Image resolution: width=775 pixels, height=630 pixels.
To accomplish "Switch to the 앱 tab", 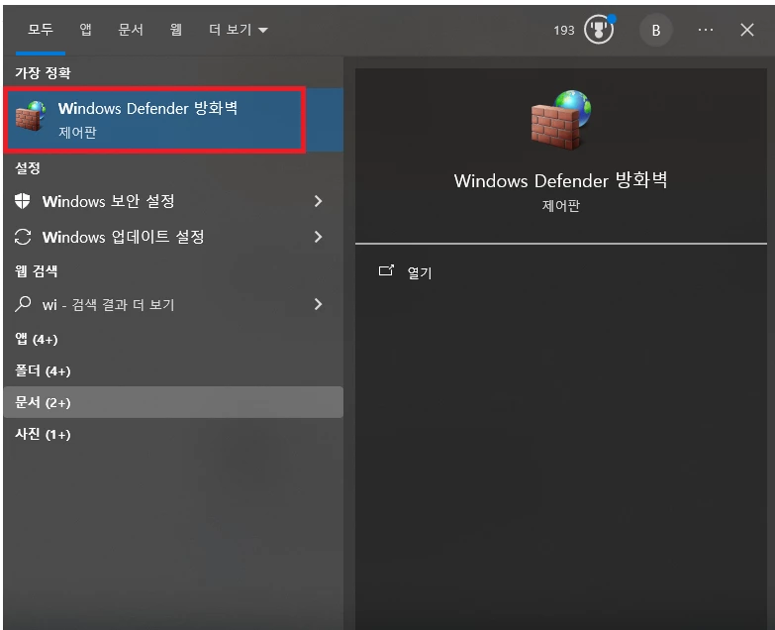I will pyautogui.click(x=85, y=30).
